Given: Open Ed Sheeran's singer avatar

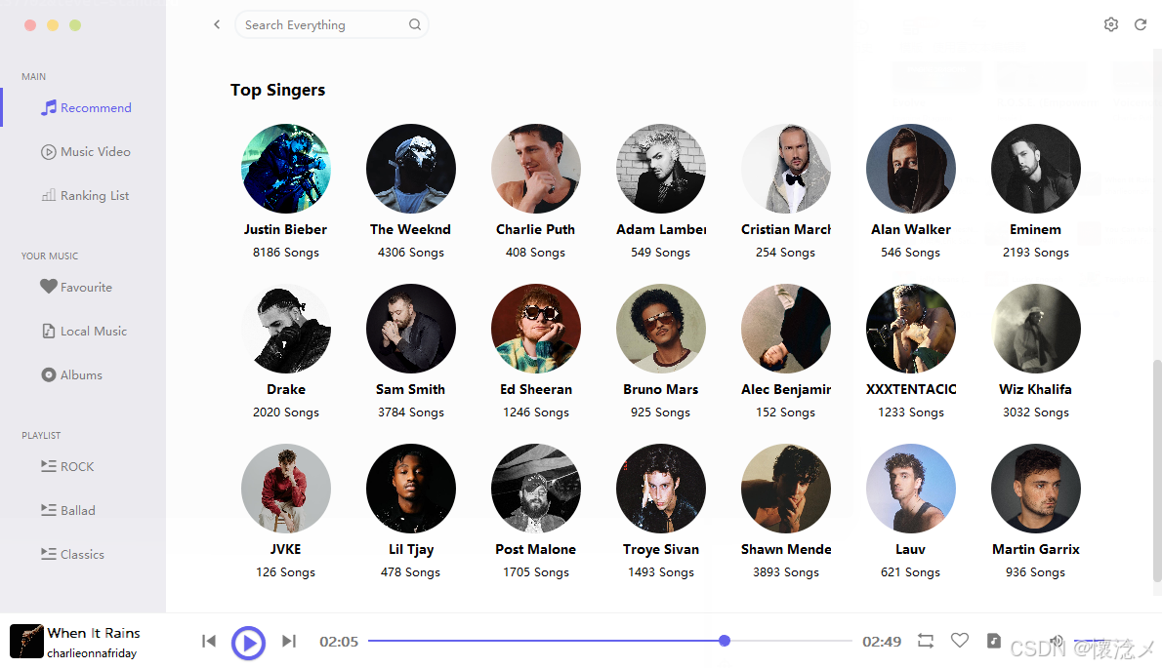Looking at the screenshot, I should pos(536,329).
